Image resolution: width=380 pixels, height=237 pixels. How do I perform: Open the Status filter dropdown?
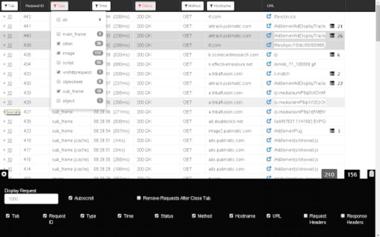click(145, 6)
